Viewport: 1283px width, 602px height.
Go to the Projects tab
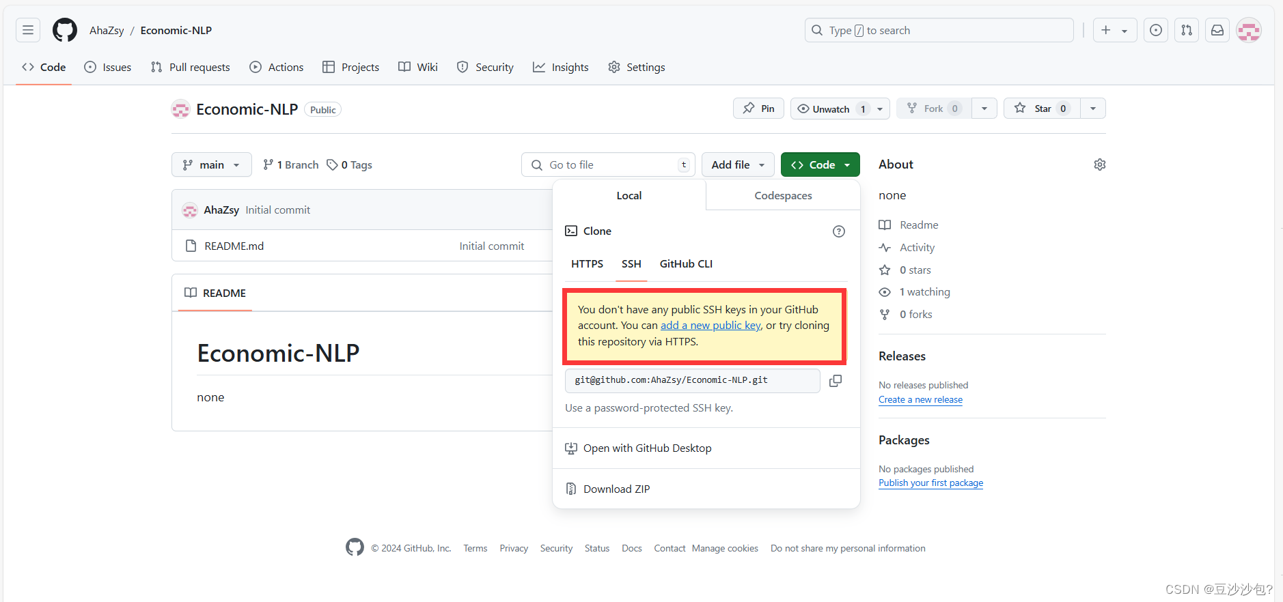351,67
